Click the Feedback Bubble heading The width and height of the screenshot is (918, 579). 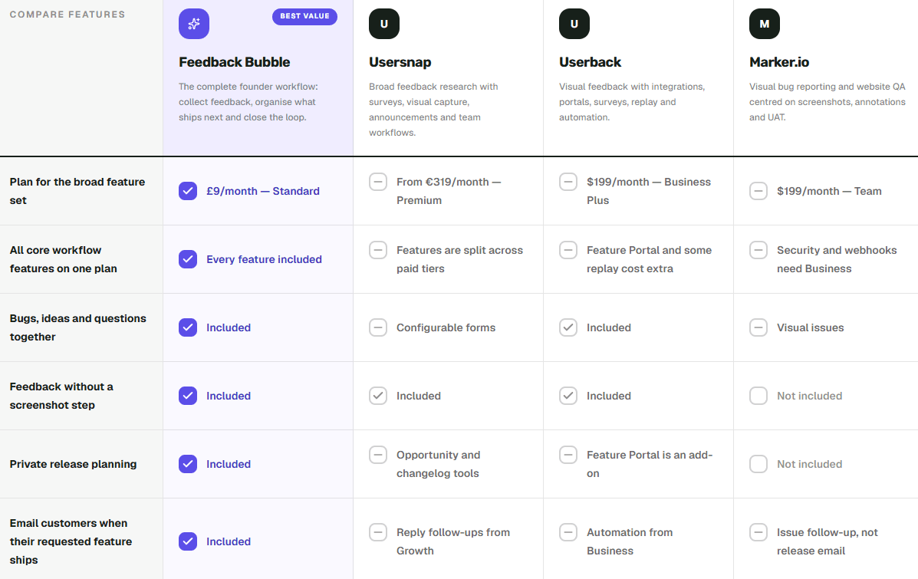[234, 62]
